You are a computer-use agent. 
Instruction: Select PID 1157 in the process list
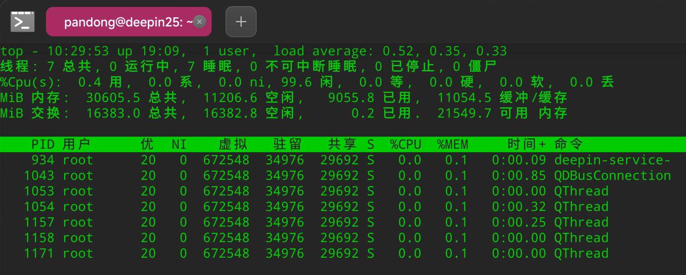click(343, 222)
